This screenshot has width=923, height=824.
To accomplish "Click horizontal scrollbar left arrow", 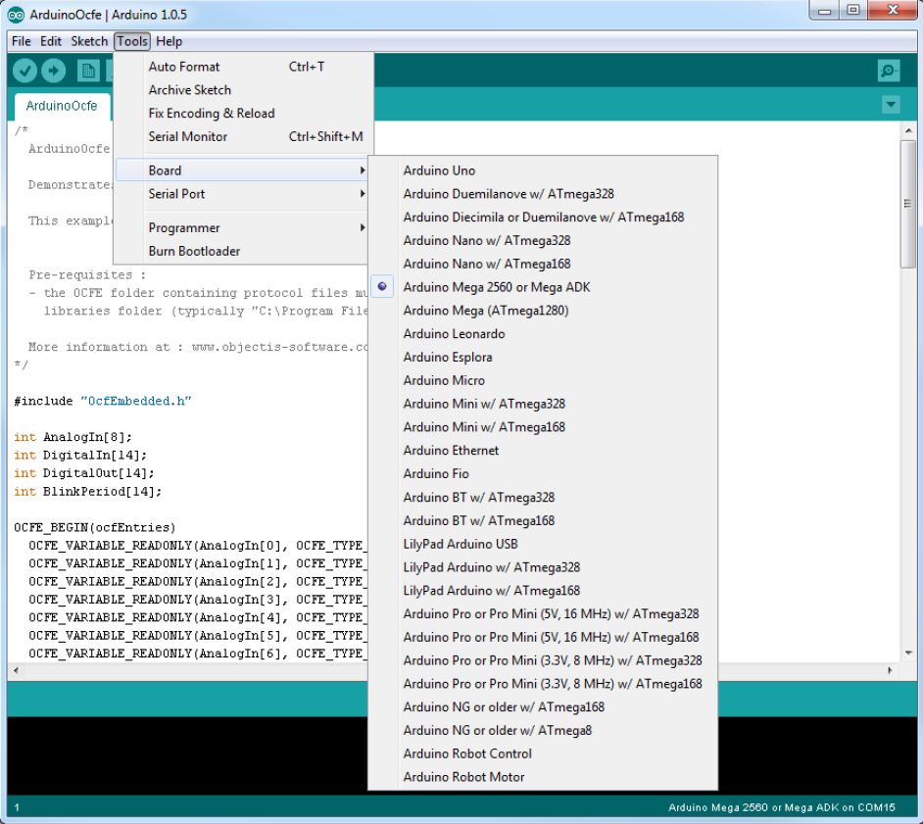I will point(16,670).
